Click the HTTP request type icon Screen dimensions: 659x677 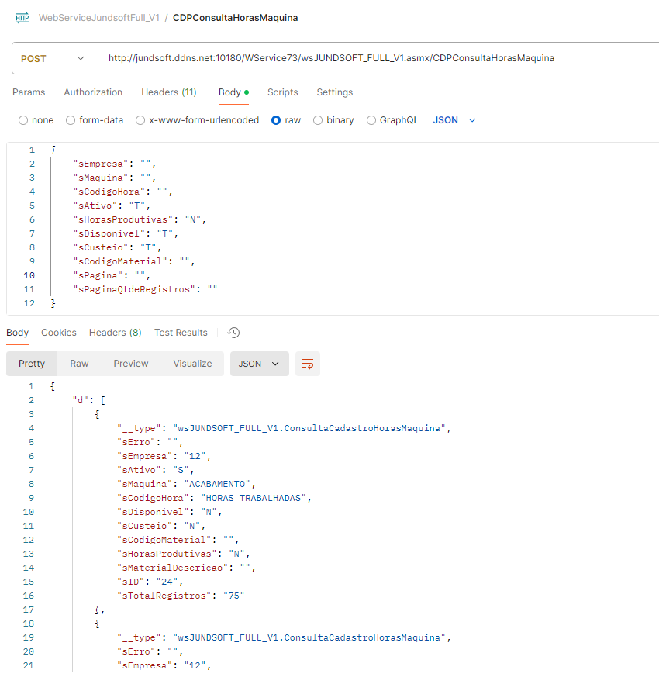[x=22, y=17]
